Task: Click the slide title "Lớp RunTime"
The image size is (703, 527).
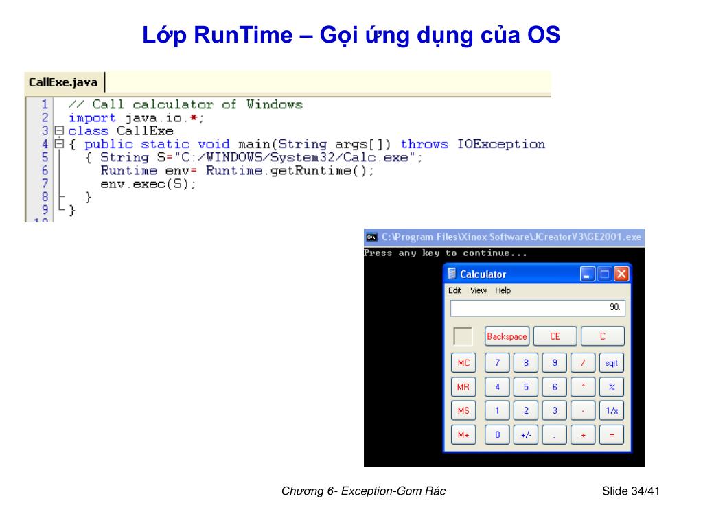Action: [x=217, y=35]
